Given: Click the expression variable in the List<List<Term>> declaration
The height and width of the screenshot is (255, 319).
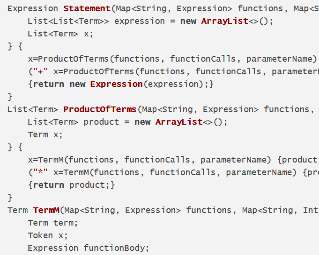Looking at the screenshot, I should [140, 21].
